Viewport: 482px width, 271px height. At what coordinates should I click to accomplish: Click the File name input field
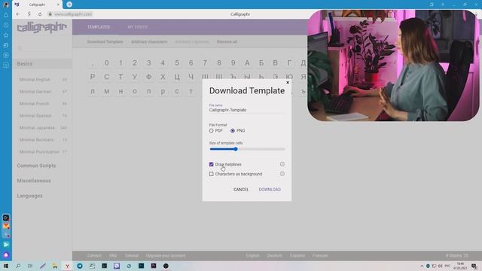click(x=247, y=110)
